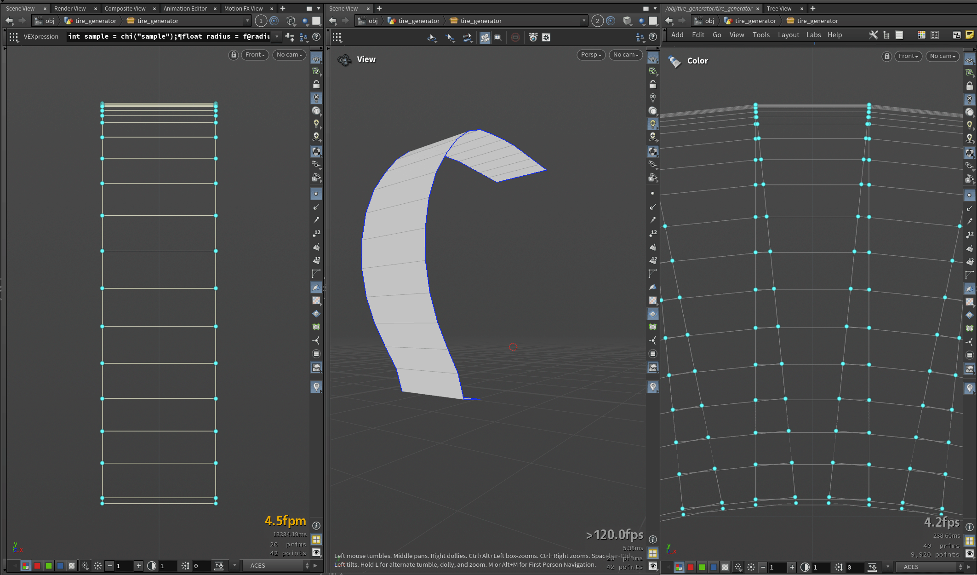Viewport: 977px width, 575px height.
Task: Open the sticky note tool in network editor
Action: click(970, 35)
